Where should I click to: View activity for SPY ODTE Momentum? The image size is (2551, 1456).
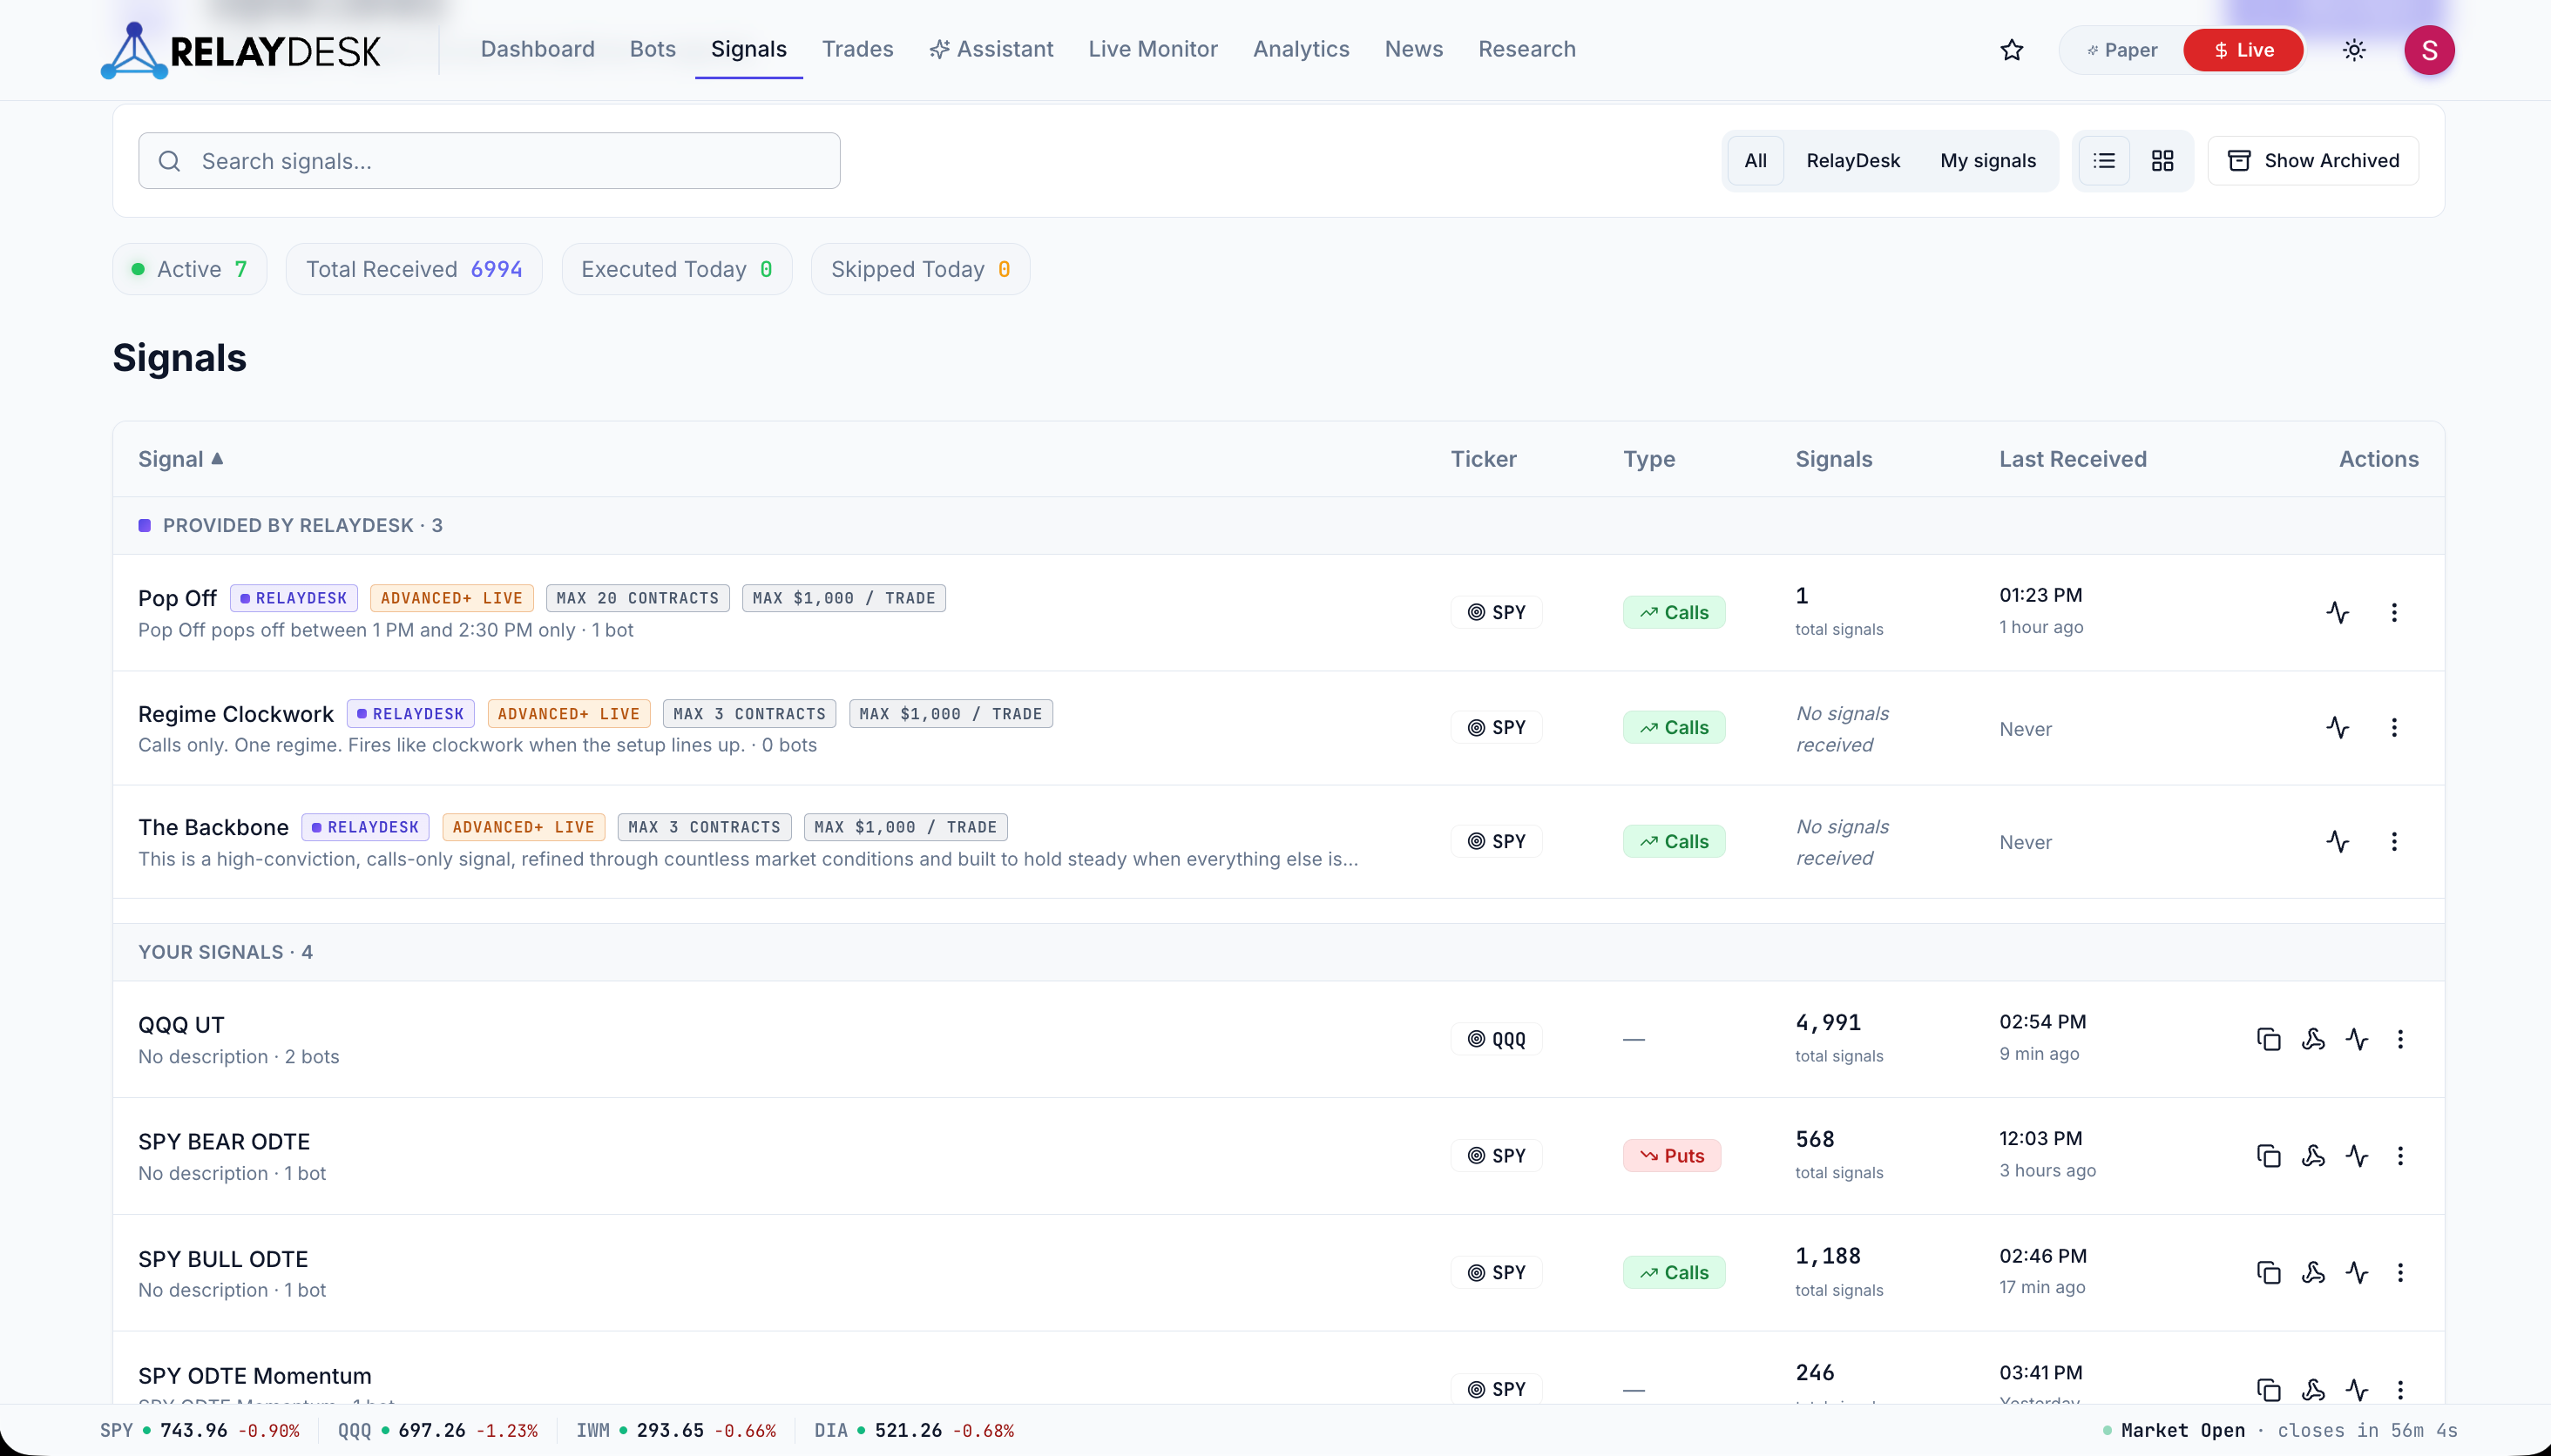(2357, 1389)
